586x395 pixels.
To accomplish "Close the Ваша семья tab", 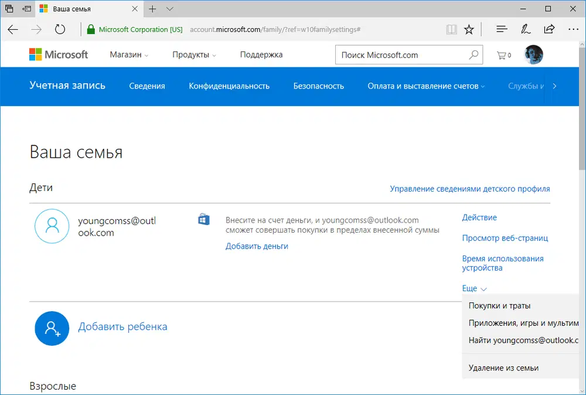I will (135, 9).
